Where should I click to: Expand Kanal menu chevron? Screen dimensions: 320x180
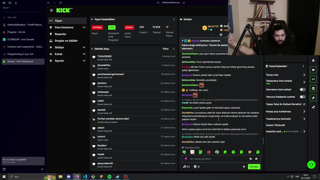coord(84,54)
